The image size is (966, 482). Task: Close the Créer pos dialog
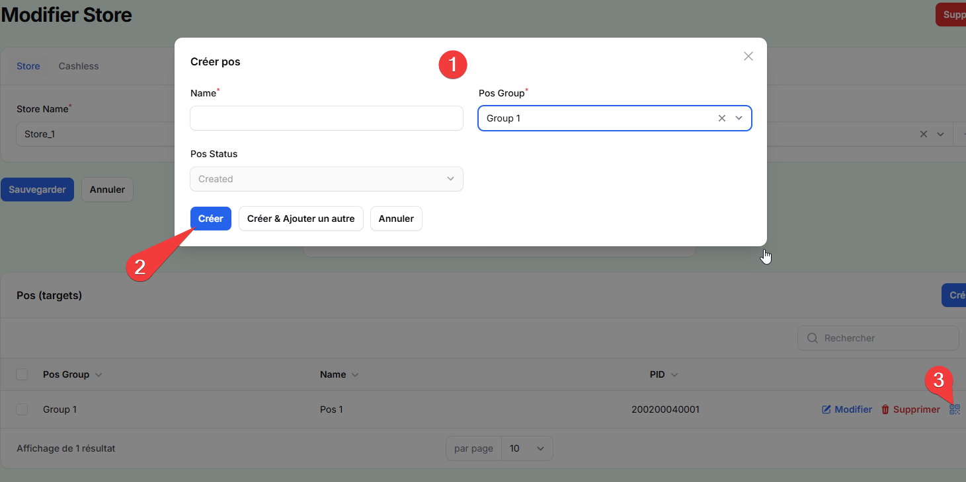(x=748, y=56)
